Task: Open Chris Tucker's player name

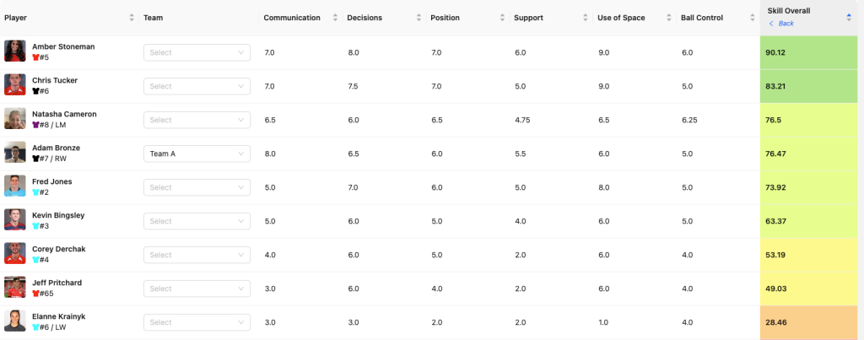Action: [55, 80]
